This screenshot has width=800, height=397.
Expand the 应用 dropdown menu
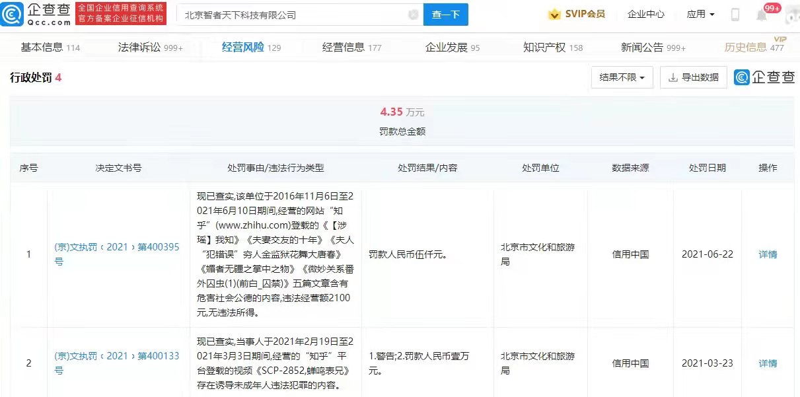700,14
